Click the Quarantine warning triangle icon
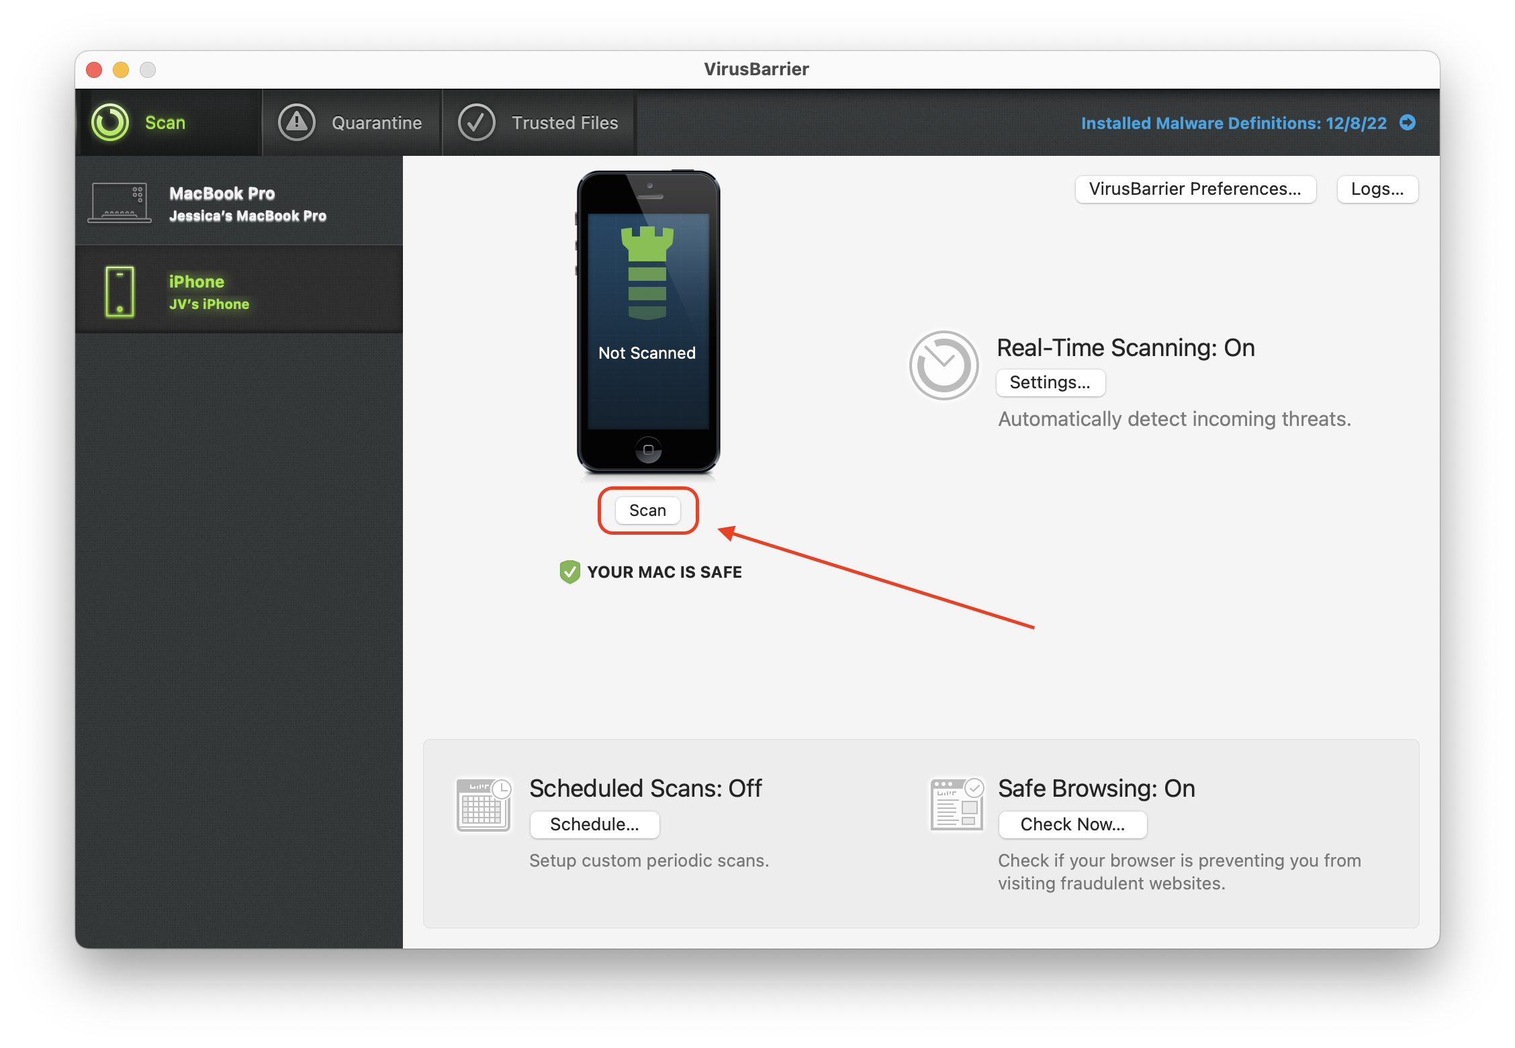1515x1048 pixels. click(297, 122)
